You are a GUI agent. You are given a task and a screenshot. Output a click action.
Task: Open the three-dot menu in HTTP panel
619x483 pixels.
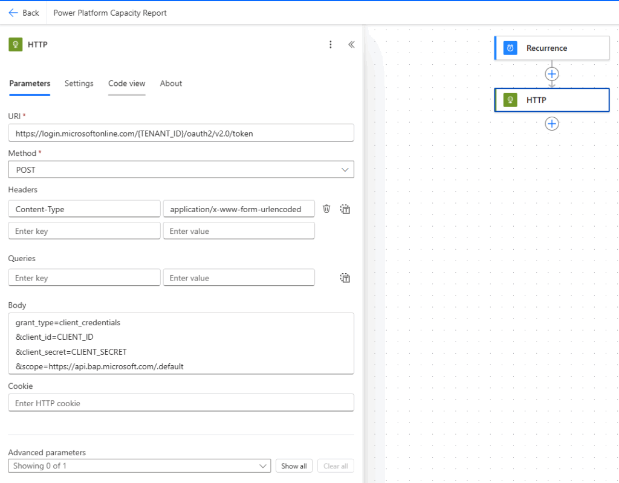[x=330, y=44]
